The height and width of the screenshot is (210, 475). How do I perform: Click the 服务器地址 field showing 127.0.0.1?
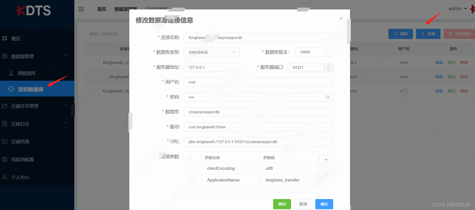212,67
